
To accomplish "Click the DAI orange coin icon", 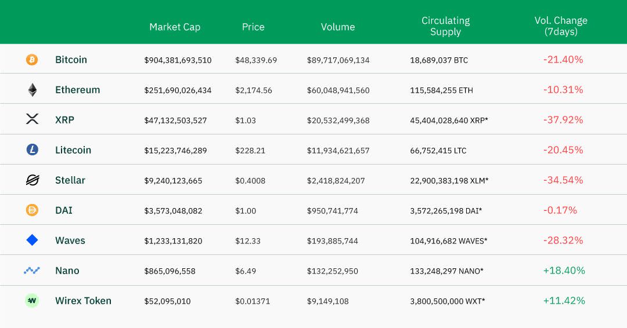I will point(32,210).
